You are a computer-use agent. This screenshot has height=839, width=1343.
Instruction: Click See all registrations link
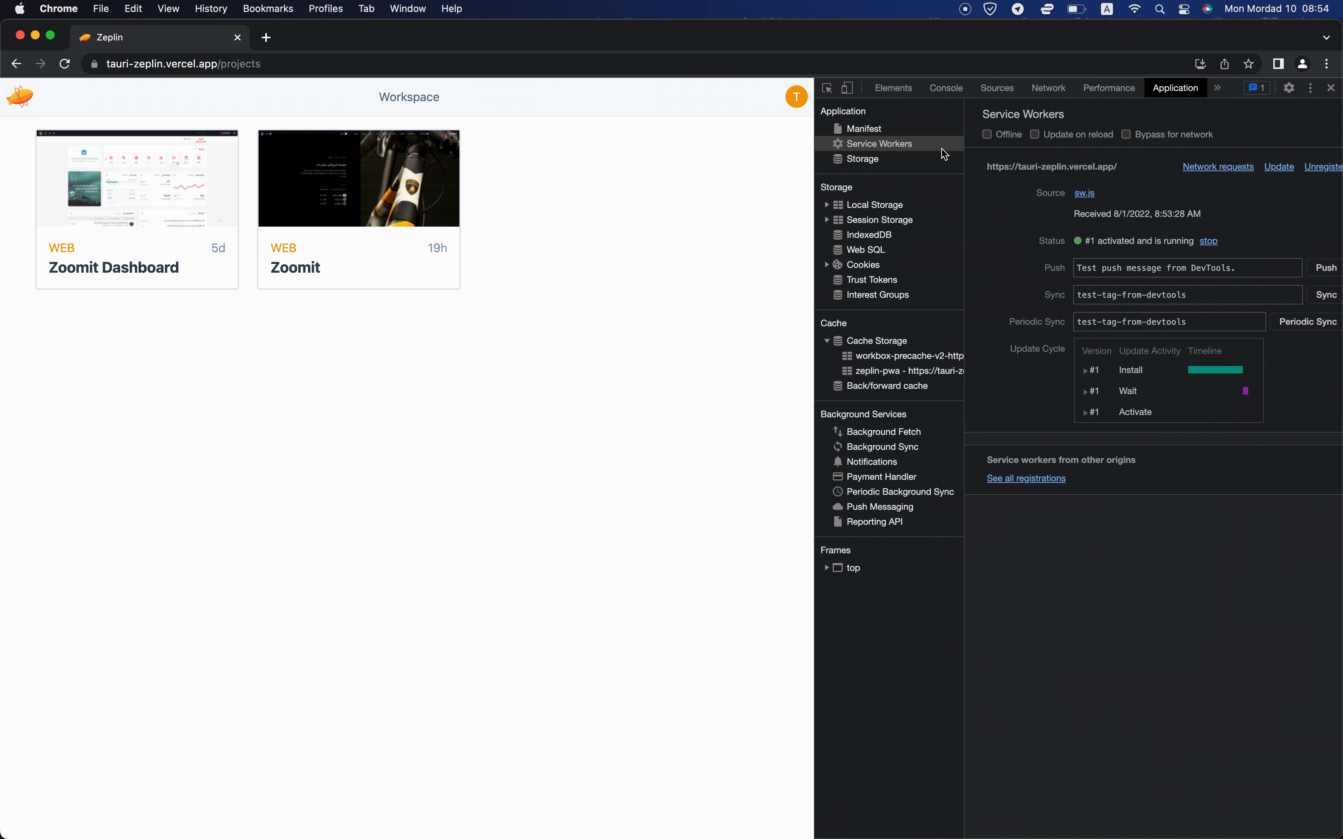(x=1026, y=478)
